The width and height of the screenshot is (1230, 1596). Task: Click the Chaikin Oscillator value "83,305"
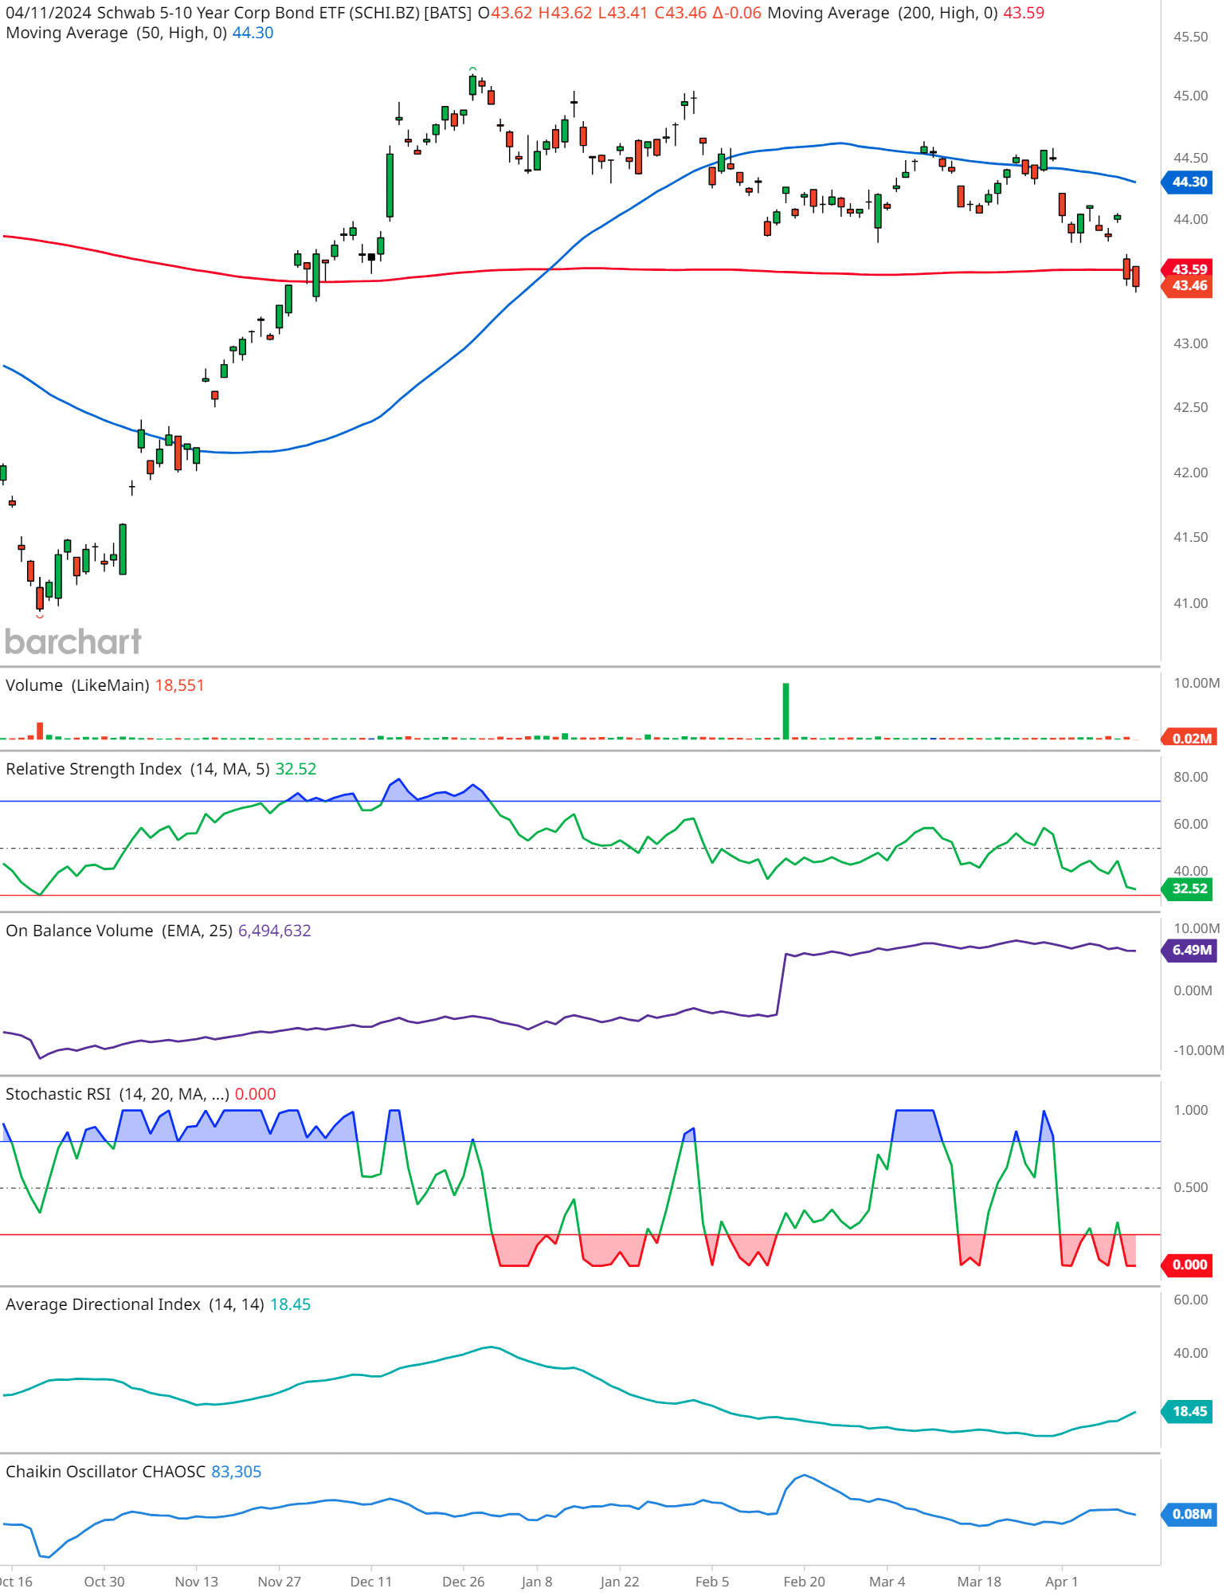(236, 1472)
